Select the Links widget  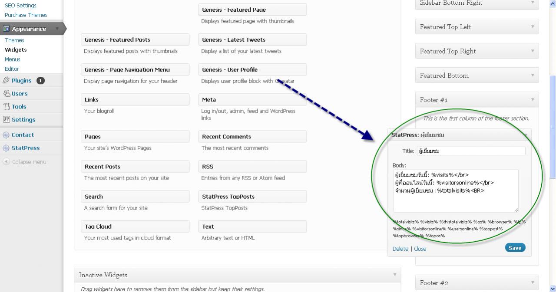pyautogui.click(x=135, y=99)
